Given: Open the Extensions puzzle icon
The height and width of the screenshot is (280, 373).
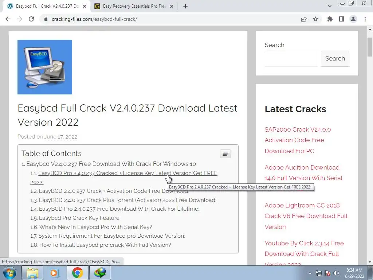Looking at the screenshot, I should [x=330, y=19].
